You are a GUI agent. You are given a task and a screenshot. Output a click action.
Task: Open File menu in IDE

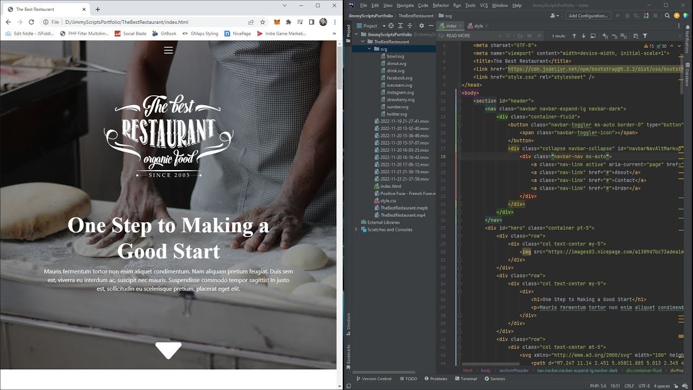point(363,5)
